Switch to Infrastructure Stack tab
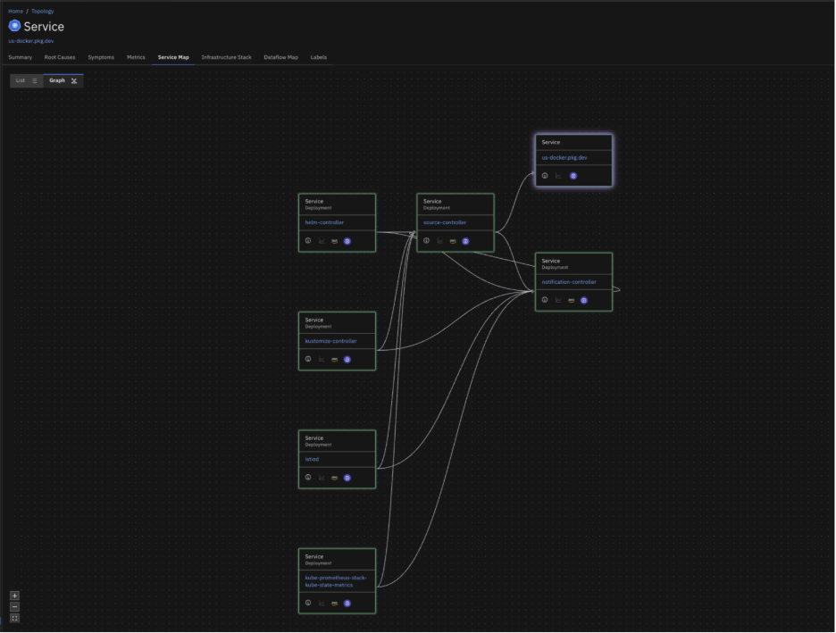 tap(226, 57)
